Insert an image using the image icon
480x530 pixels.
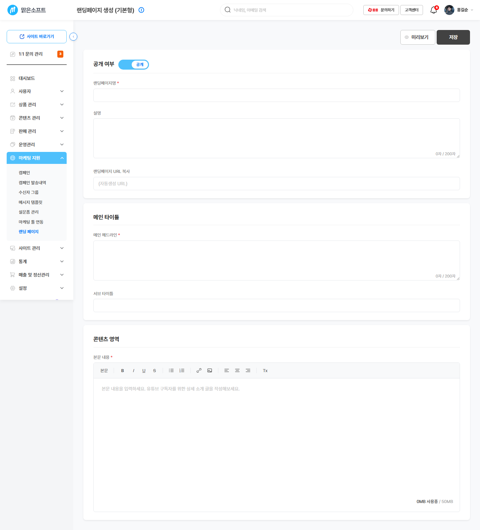210,370
